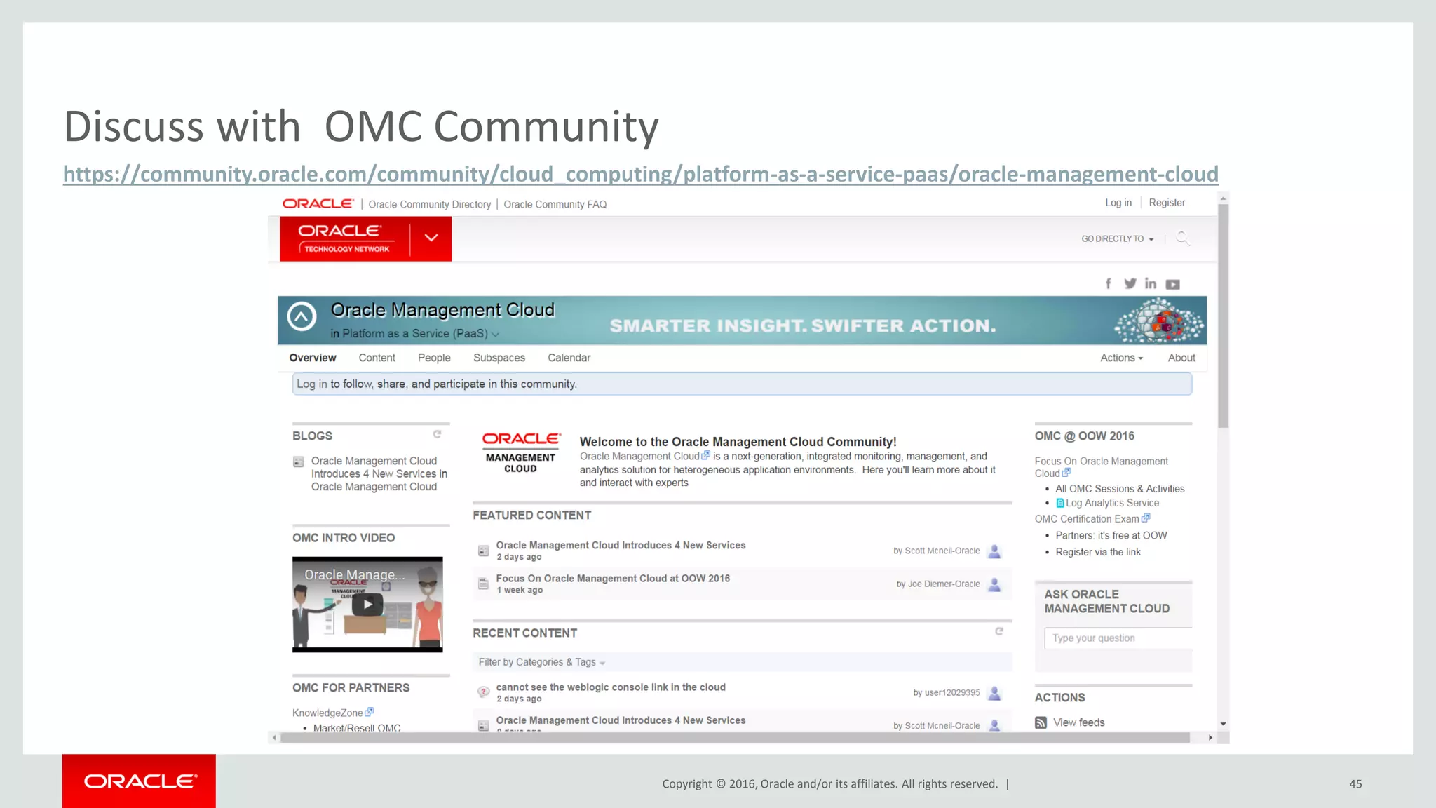1436x808 pixels.
Task: Click user12029395 avatar icon
Action: point(994,693)
